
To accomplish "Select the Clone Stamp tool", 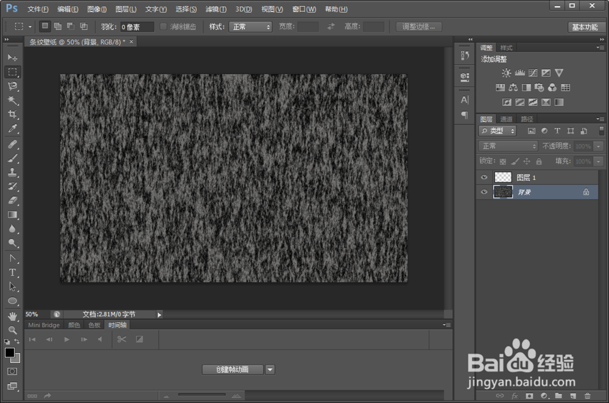I will [12, 172].
